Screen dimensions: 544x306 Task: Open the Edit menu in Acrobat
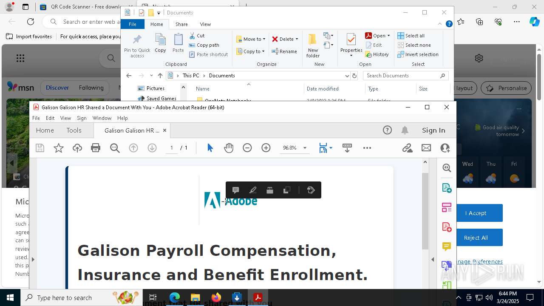pos(50,118)
